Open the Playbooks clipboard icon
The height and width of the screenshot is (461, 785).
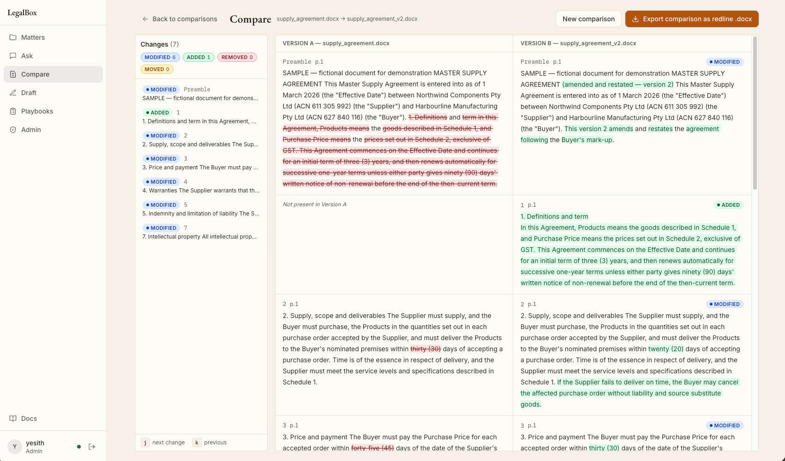coord(13,111)
